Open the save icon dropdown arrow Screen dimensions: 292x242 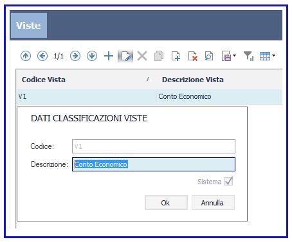pyautogui.click(x=234, y=55)
